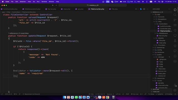Image resolution: width=178 pixels, height=100 pixels.
Task: Open Google Chrome from the Dock
Action: coord(108,97)
